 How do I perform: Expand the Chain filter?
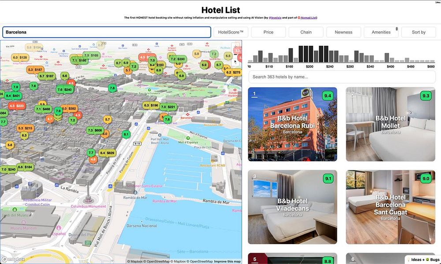pos(306,32)
